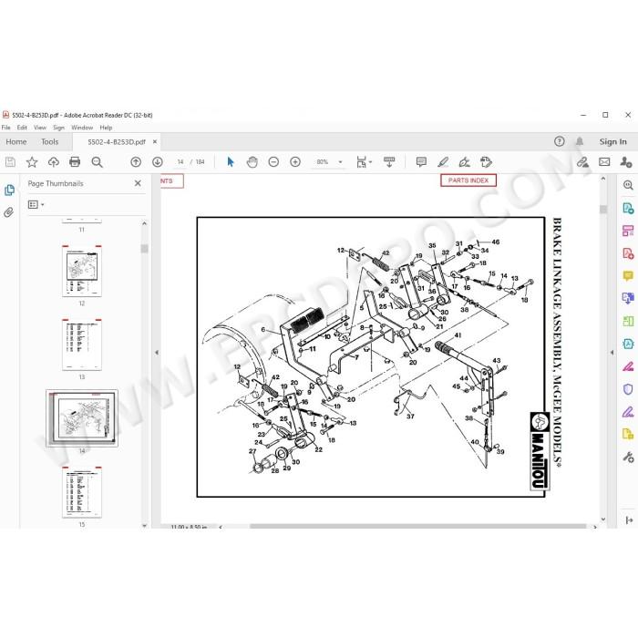Select page 14 thumbnail
The image size is (638, 638).
click(x=82, y=418)
